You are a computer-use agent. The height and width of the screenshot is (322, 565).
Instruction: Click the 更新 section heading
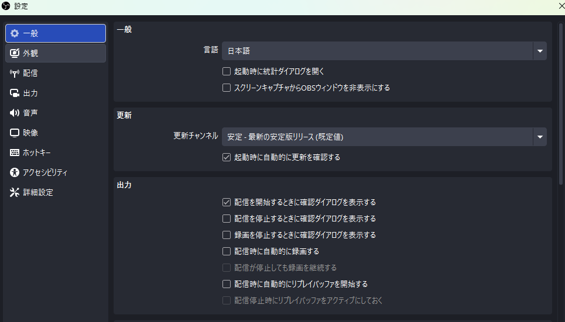click(x=124, y=115)
